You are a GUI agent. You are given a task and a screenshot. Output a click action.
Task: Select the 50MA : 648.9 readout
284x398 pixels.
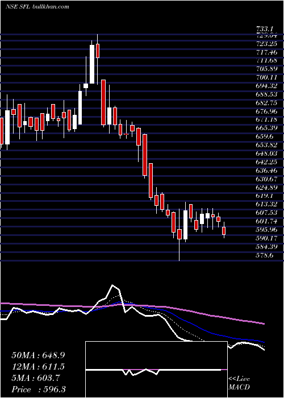click(x=38, y=355)
